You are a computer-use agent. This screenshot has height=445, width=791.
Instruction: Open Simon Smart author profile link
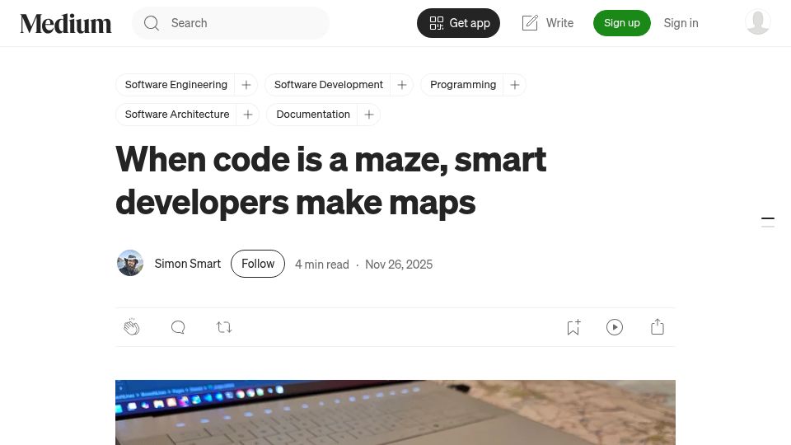(187, 264)
